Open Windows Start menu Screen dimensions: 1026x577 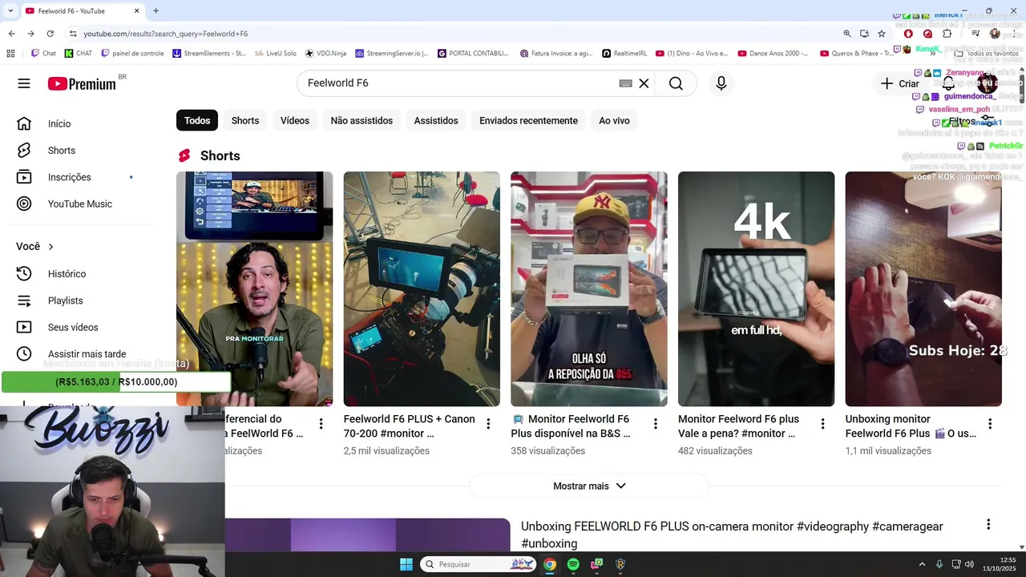click(x=406, y=564)
